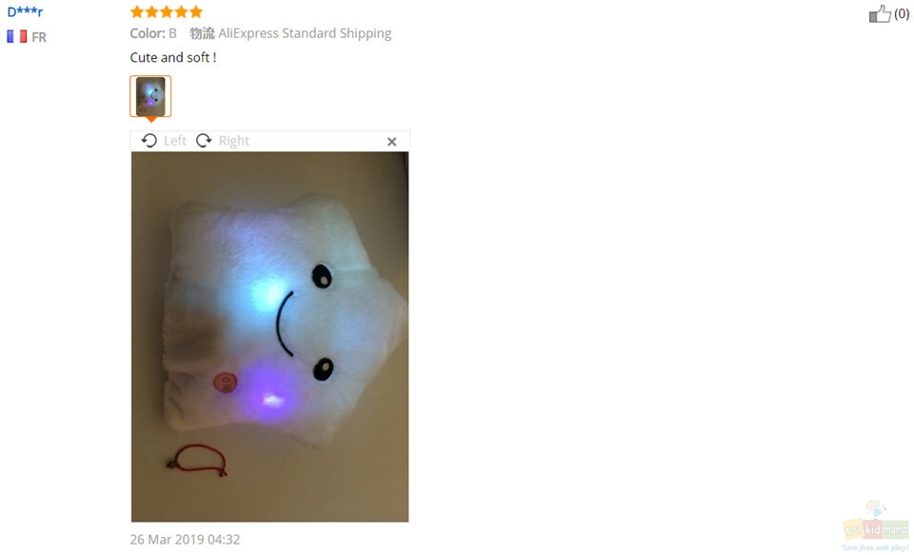The image size is (914, 555).
Task: Click the last orange rating star
Action: (196, 11)
